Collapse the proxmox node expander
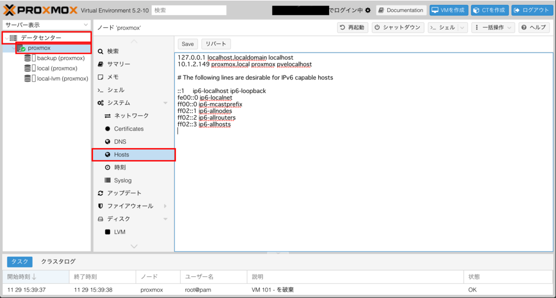This screenshot has width=556, height=298. coord(14,48)
